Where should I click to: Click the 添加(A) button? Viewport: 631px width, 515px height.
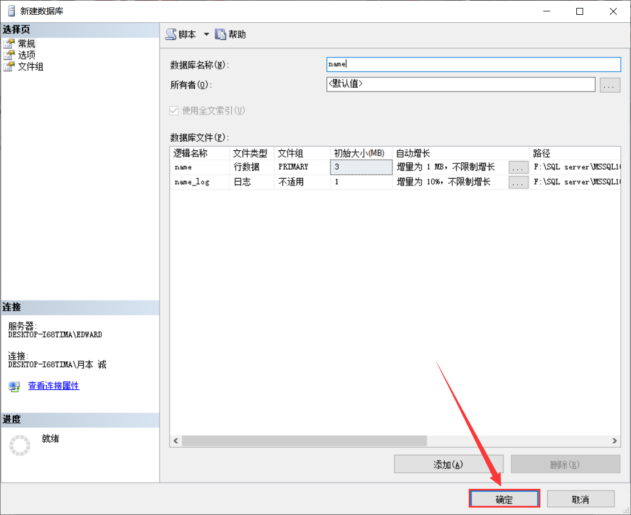coord(449,464)
